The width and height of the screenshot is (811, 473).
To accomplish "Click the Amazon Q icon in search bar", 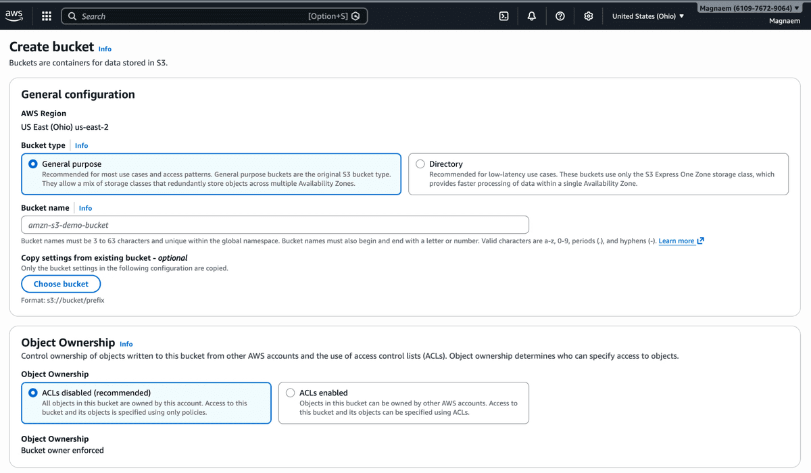I will 355,16.
